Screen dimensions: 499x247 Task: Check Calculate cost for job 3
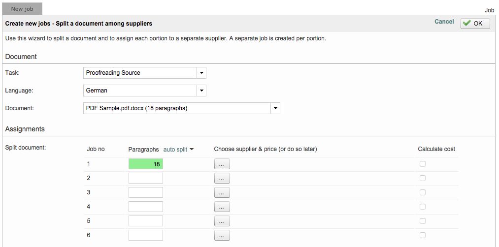click(x=422, y=193)
